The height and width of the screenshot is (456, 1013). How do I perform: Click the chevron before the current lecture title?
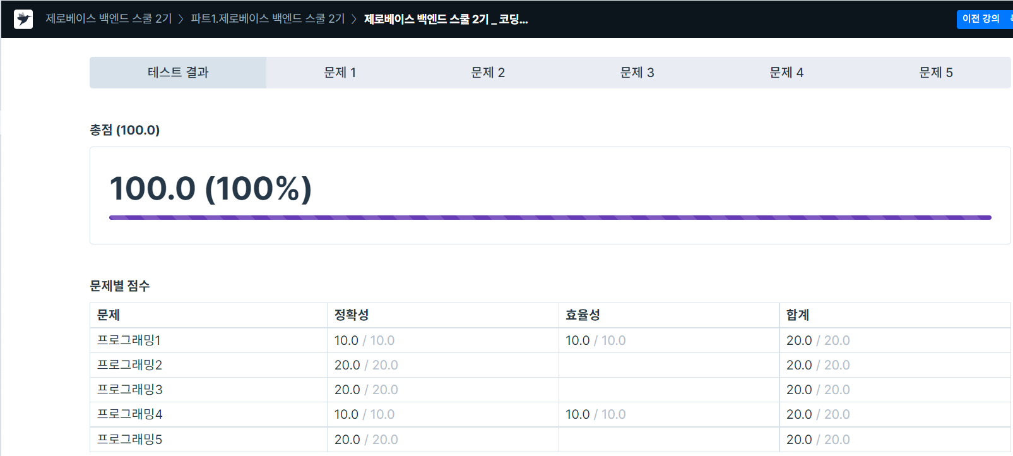354,19
